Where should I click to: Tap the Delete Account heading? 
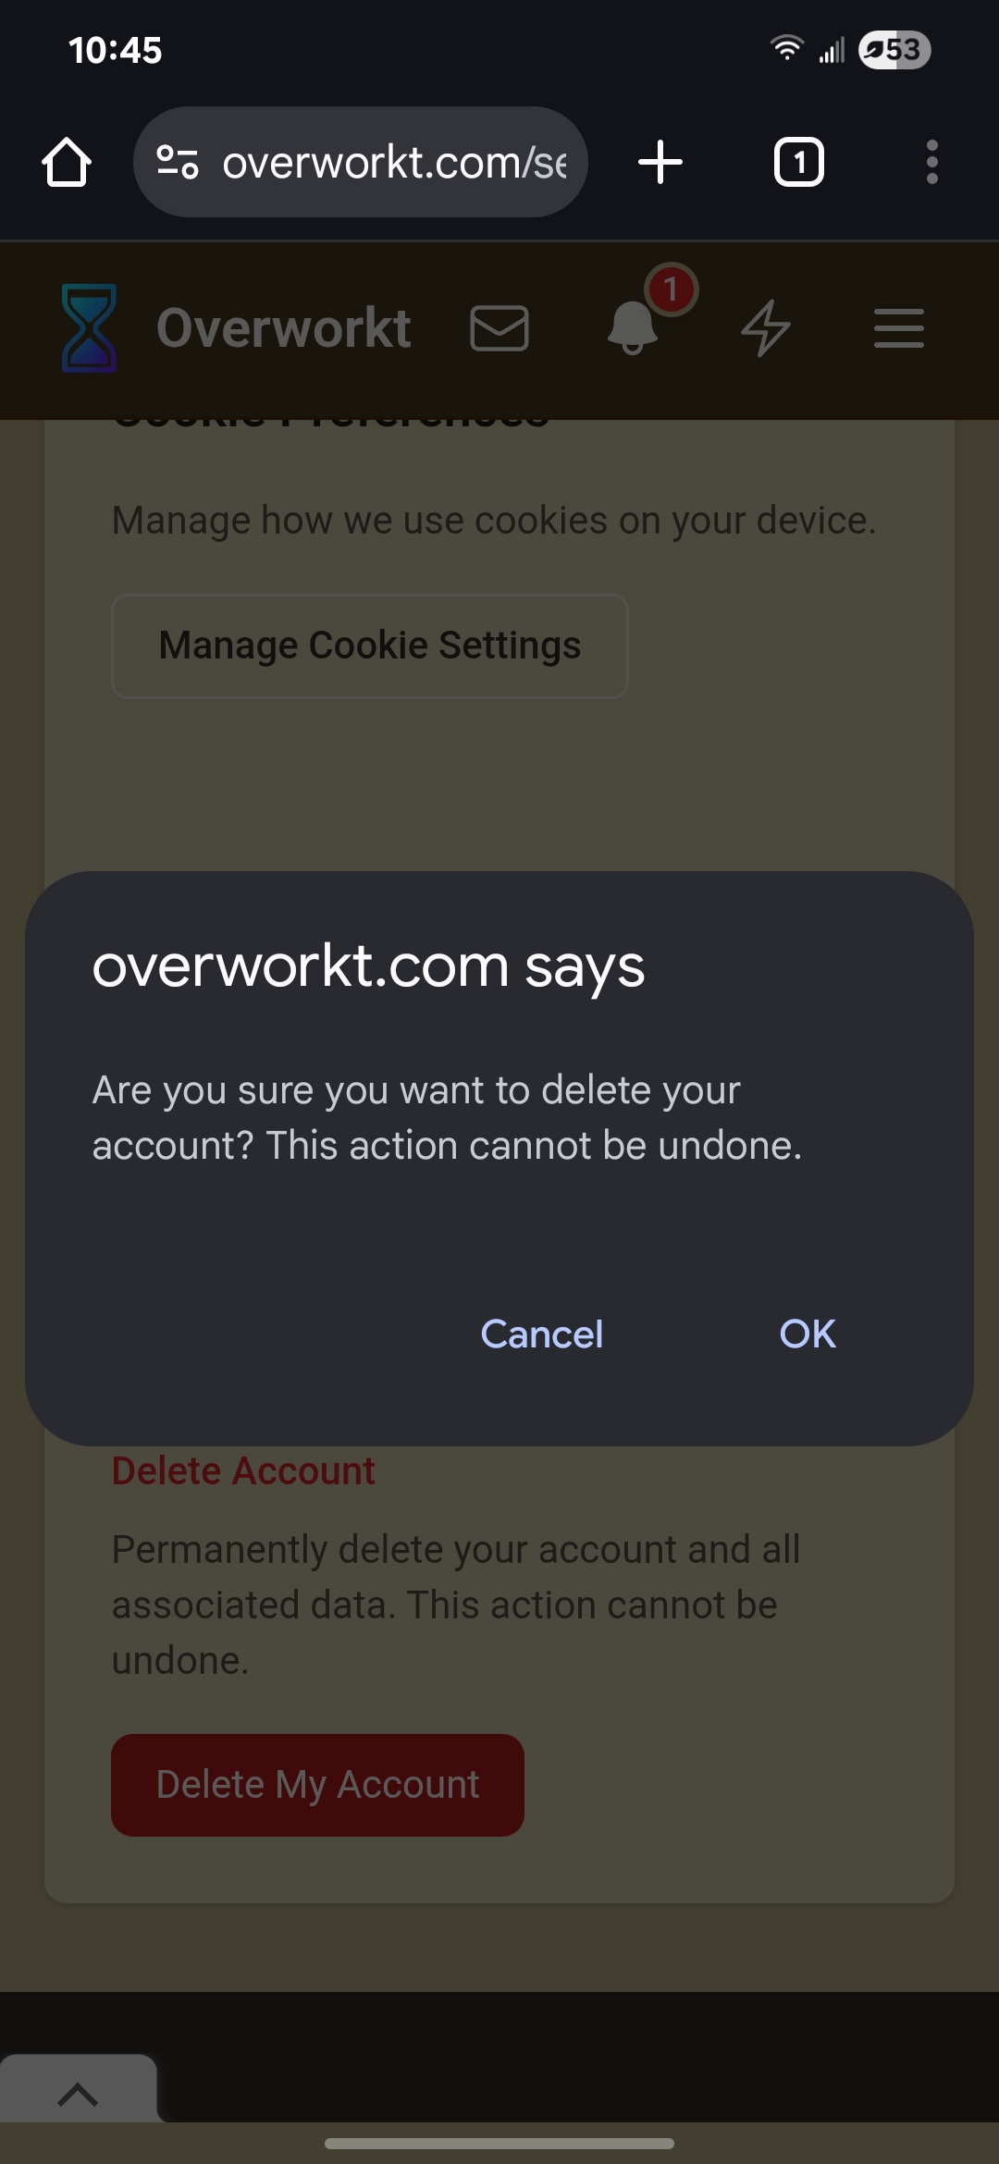pos(243,1470)
